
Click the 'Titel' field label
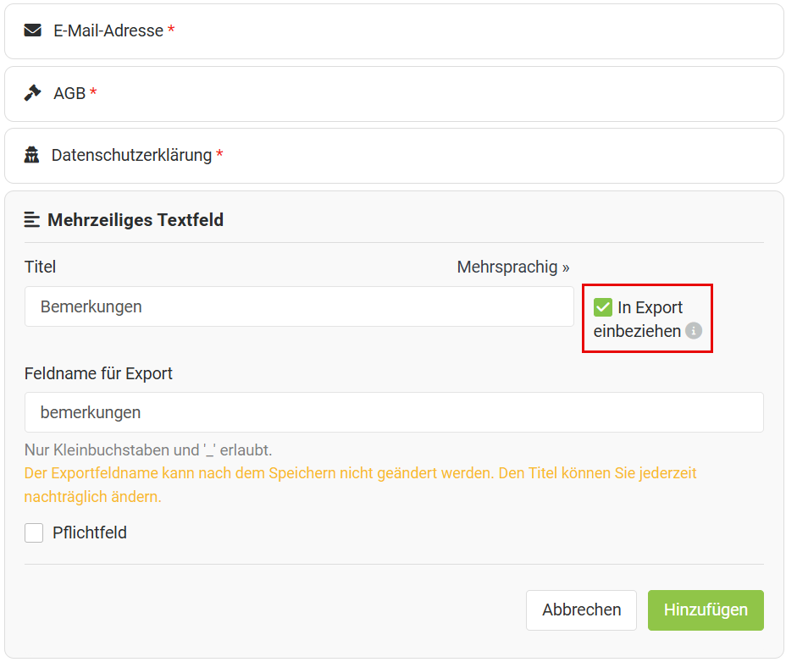pos(40,268)
